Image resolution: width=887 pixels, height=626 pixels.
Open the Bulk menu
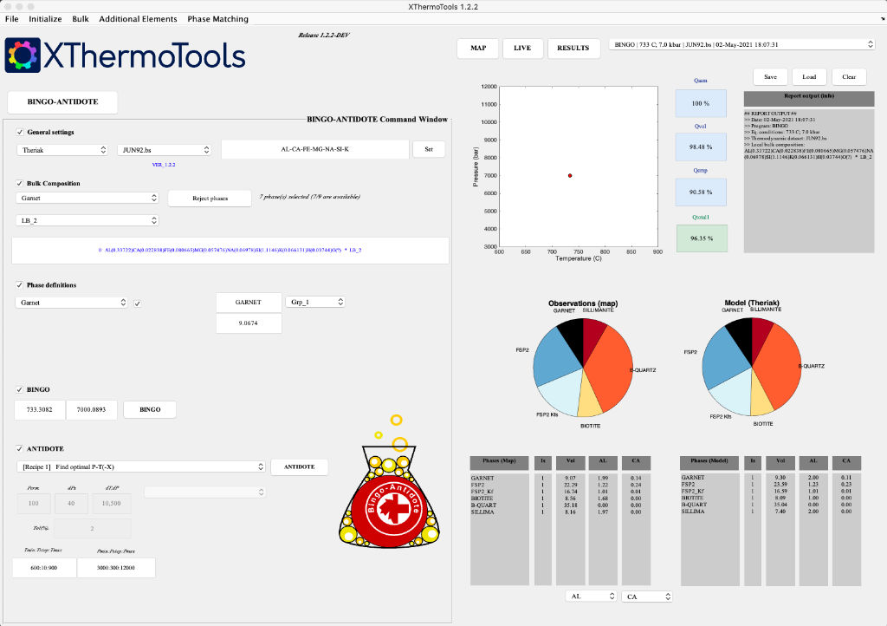81,19
